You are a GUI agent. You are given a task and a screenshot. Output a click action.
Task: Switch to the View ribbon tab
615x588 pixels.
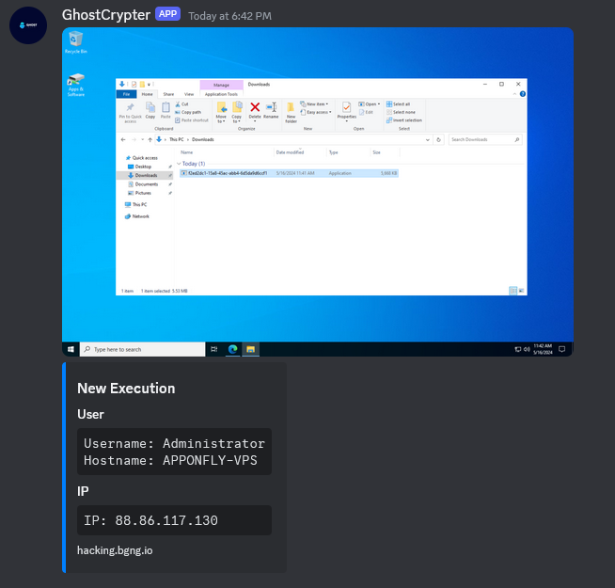tap(189, 94)
